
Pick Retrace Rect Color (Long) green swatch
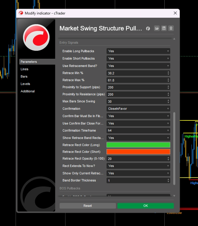(138, 145)
